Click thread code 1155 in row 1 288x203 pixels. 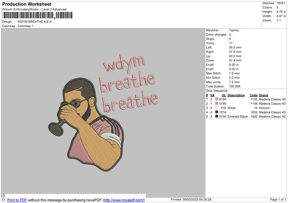254,99
